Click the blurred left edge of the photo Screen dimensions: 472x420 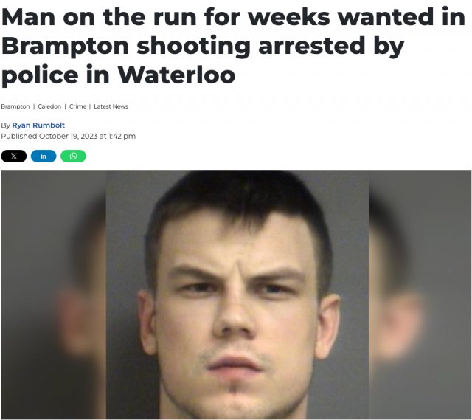[53, 295]
